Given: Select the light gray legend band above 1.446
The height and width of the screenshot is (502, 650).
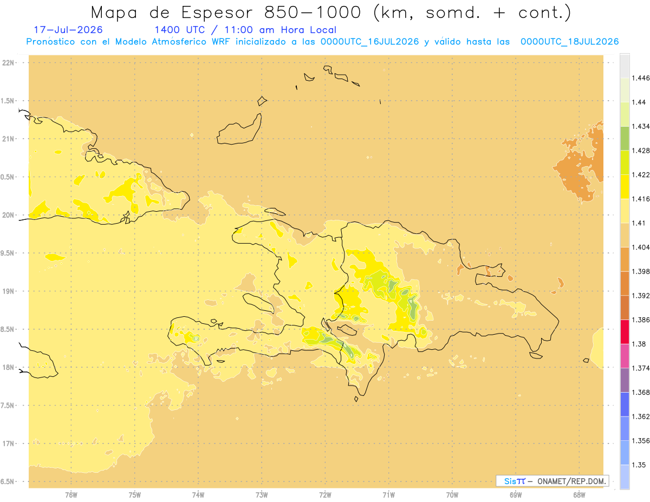Looking at the screenshot, I should coord(625,66).
